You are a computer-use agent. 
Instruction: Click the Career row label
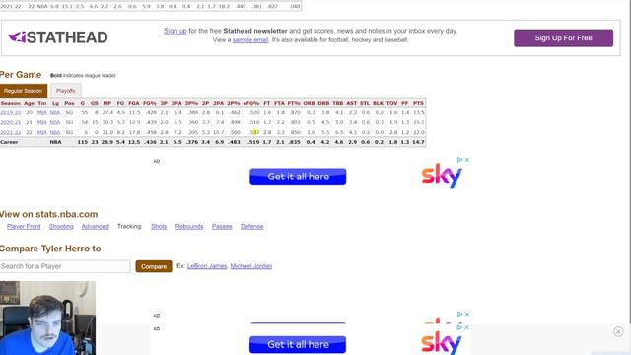pyautogui.click(x=9, y=142)
